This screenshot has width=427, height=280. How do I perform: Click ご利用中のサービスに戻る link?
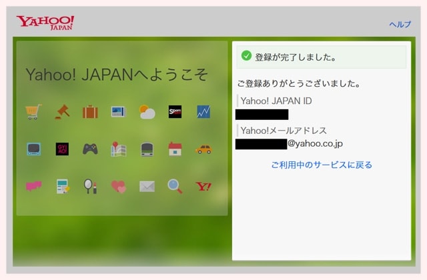pos(322,165)
